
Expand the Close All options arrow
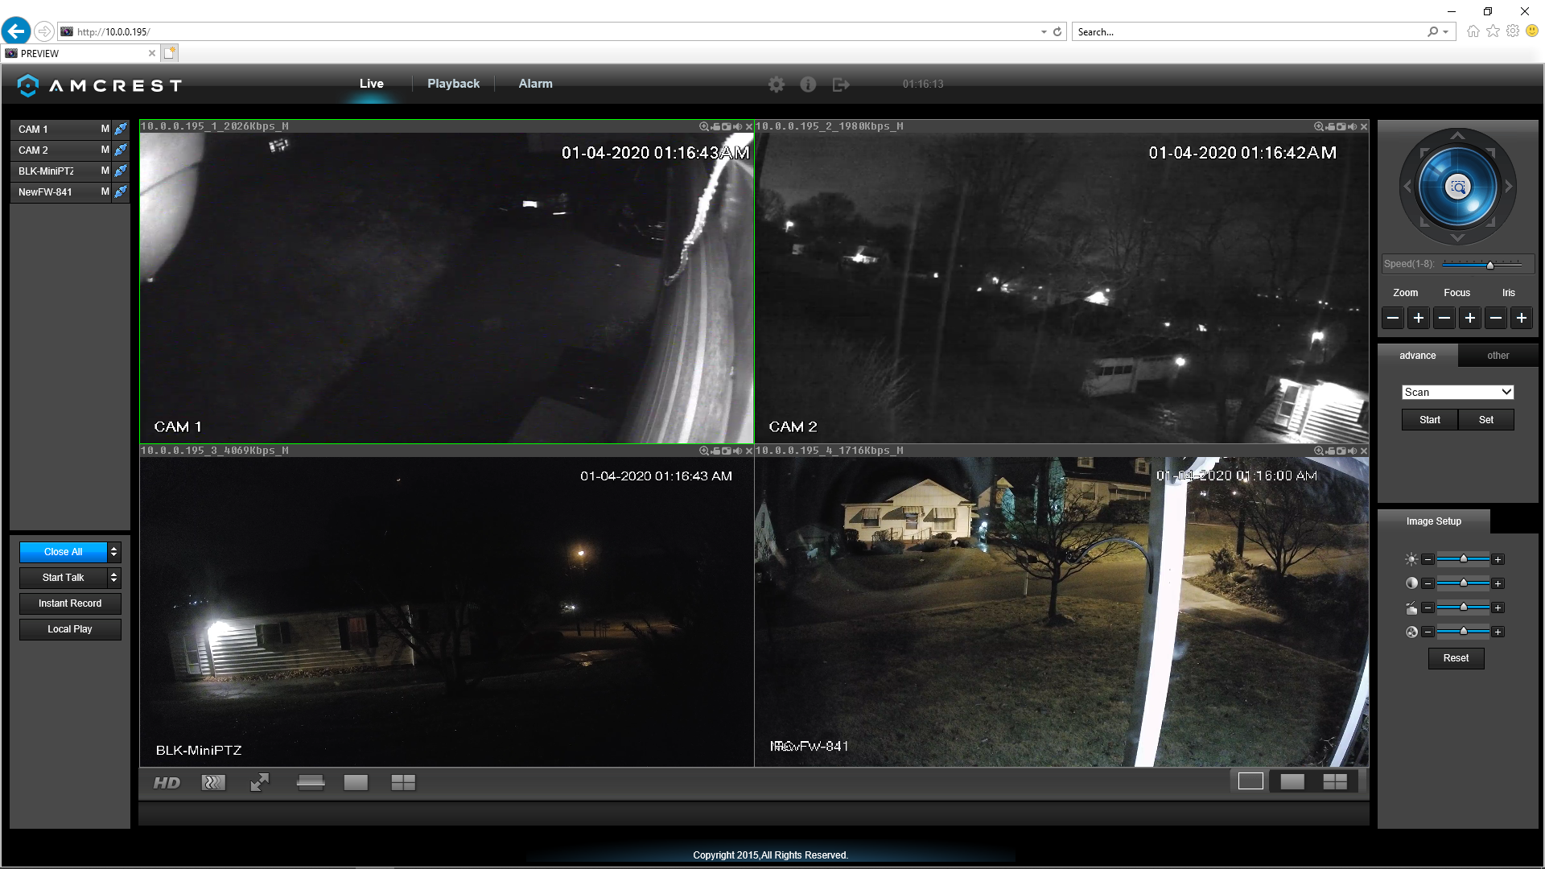(x=113, y=552)
